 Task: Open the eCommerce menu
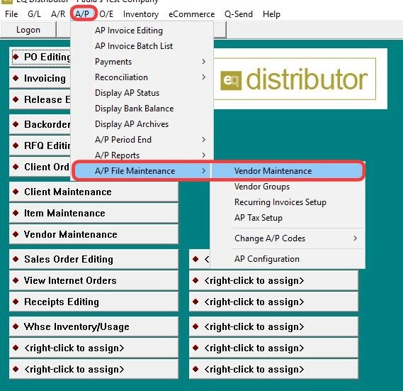(191, 14)
